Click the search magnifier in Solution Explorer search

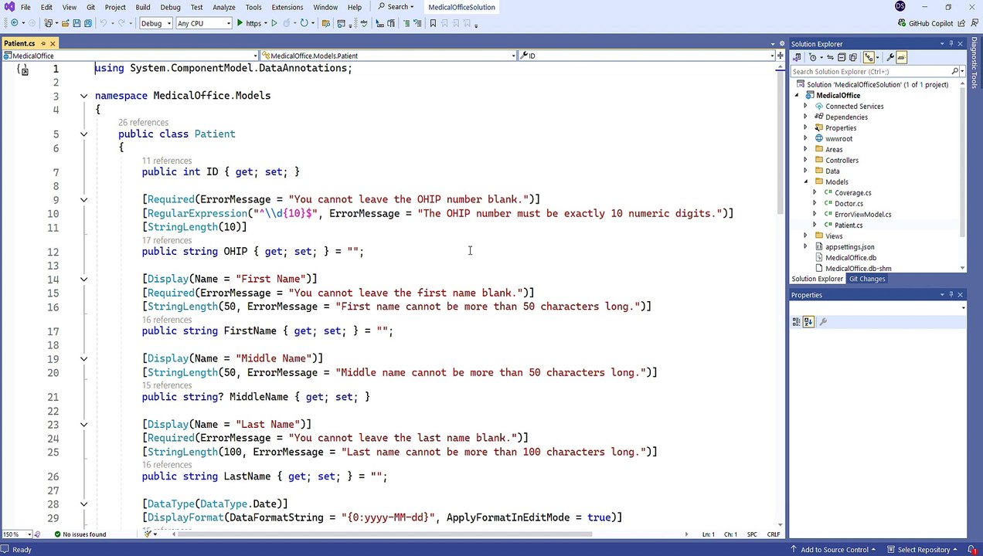click(954, 71)
